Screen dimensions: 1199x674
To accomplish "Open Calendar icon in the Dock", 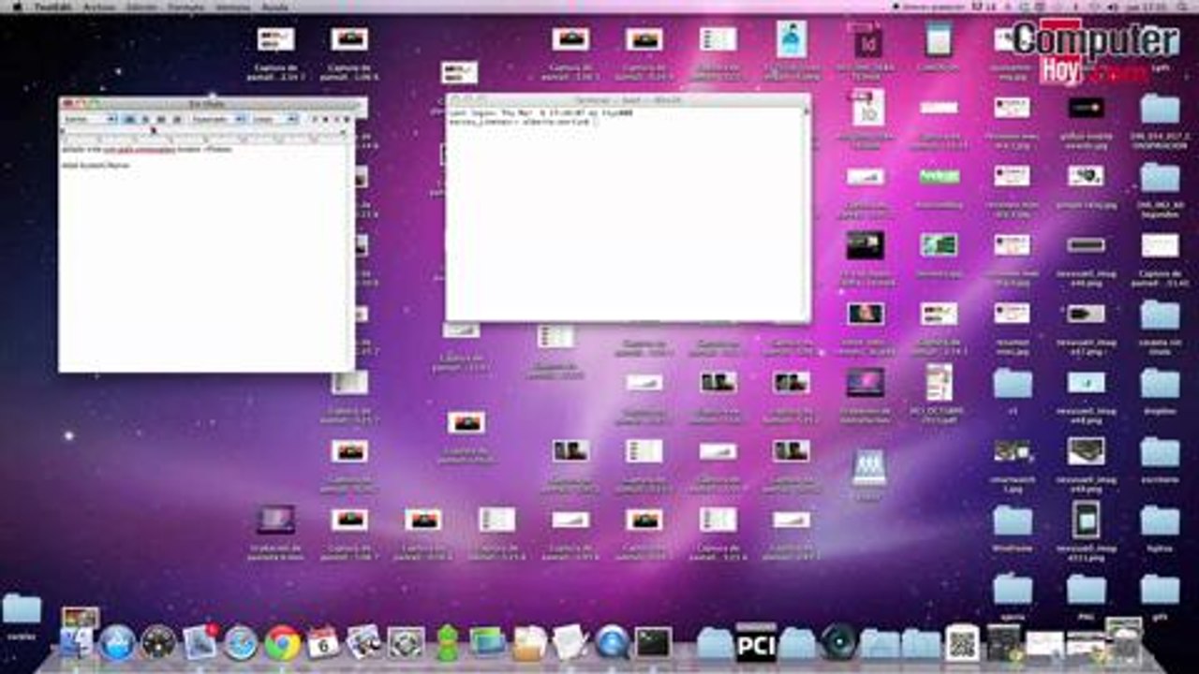I will click(x=323, y=642).
